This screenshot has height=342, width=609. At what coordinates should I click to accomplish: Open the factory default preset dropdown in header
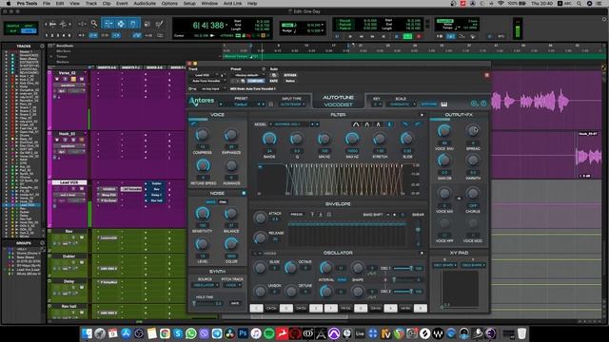click(x=248, y=75)
